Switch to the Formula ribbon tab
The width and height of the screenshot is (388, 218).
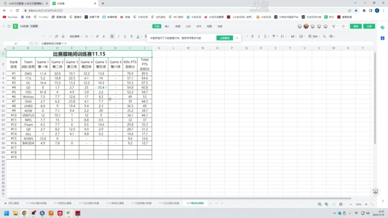tap(188, 26)
